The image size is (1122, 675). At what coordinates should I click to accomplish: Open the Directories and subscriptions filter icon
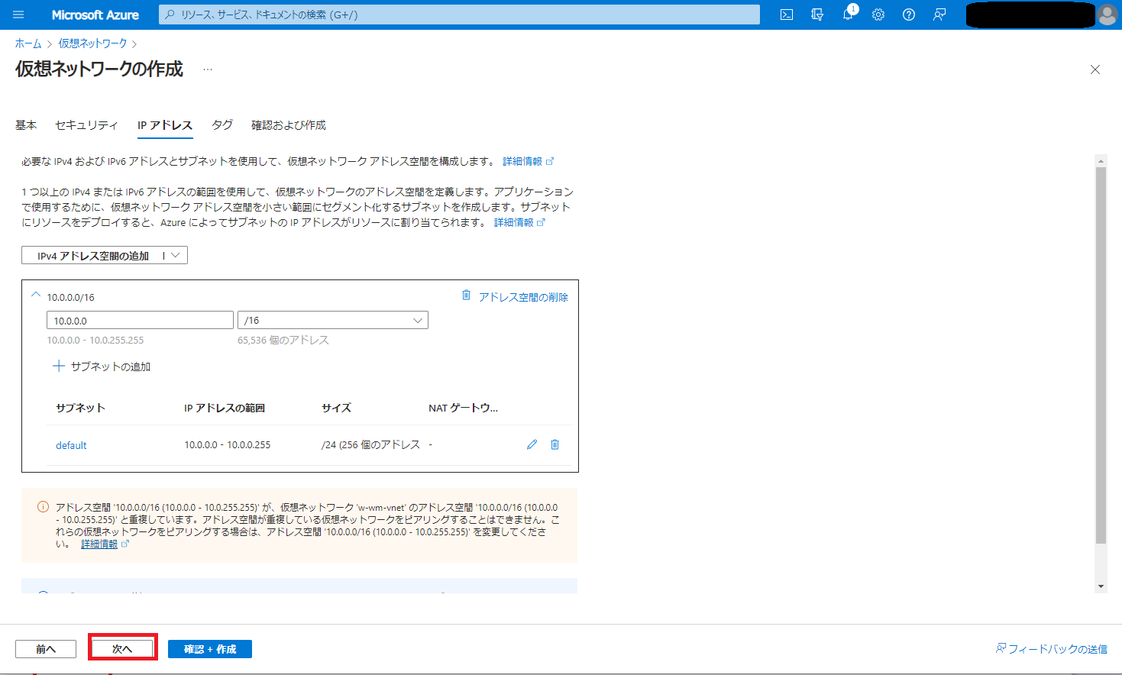click(817, 15)
